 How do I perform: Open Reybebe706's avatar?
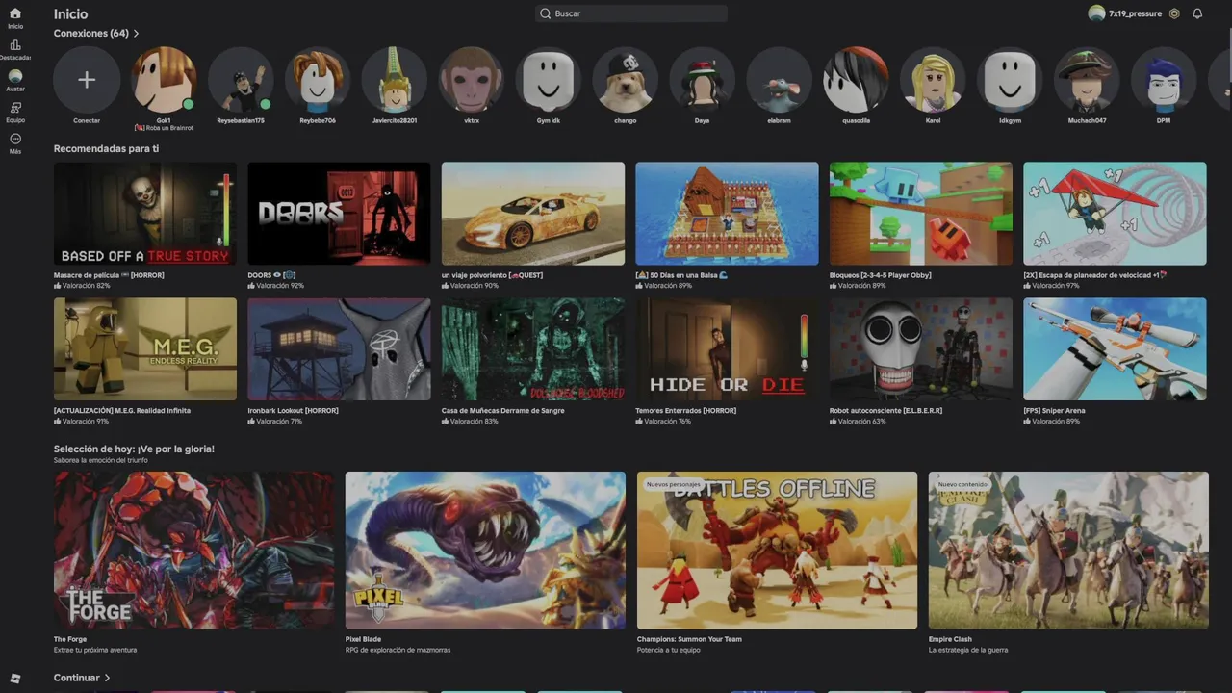tap(318, 80)
